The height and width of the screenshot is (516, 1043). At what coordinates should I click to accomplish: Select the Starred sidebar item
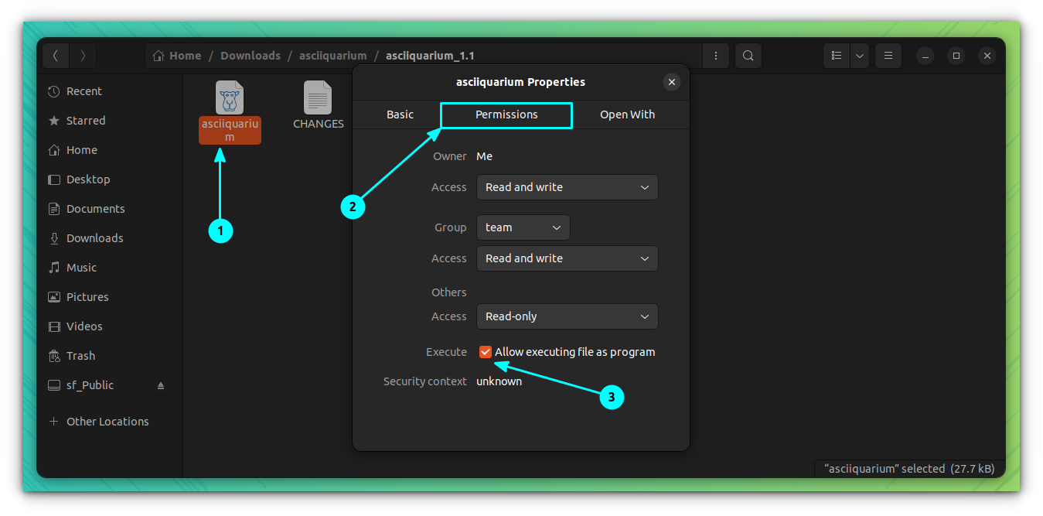tap(84, 120)
